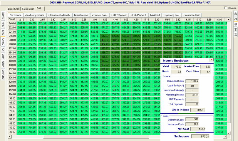Select the NONE insurance side tab
The image size is (238, 141).
[3, 16]
